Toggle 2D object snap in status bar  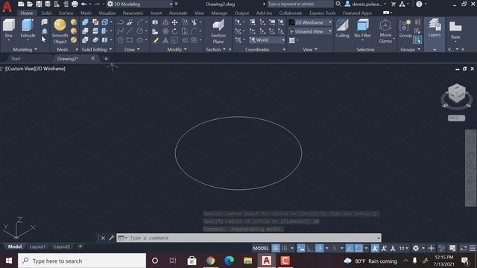pyautogui.click(x=359, y=248)
